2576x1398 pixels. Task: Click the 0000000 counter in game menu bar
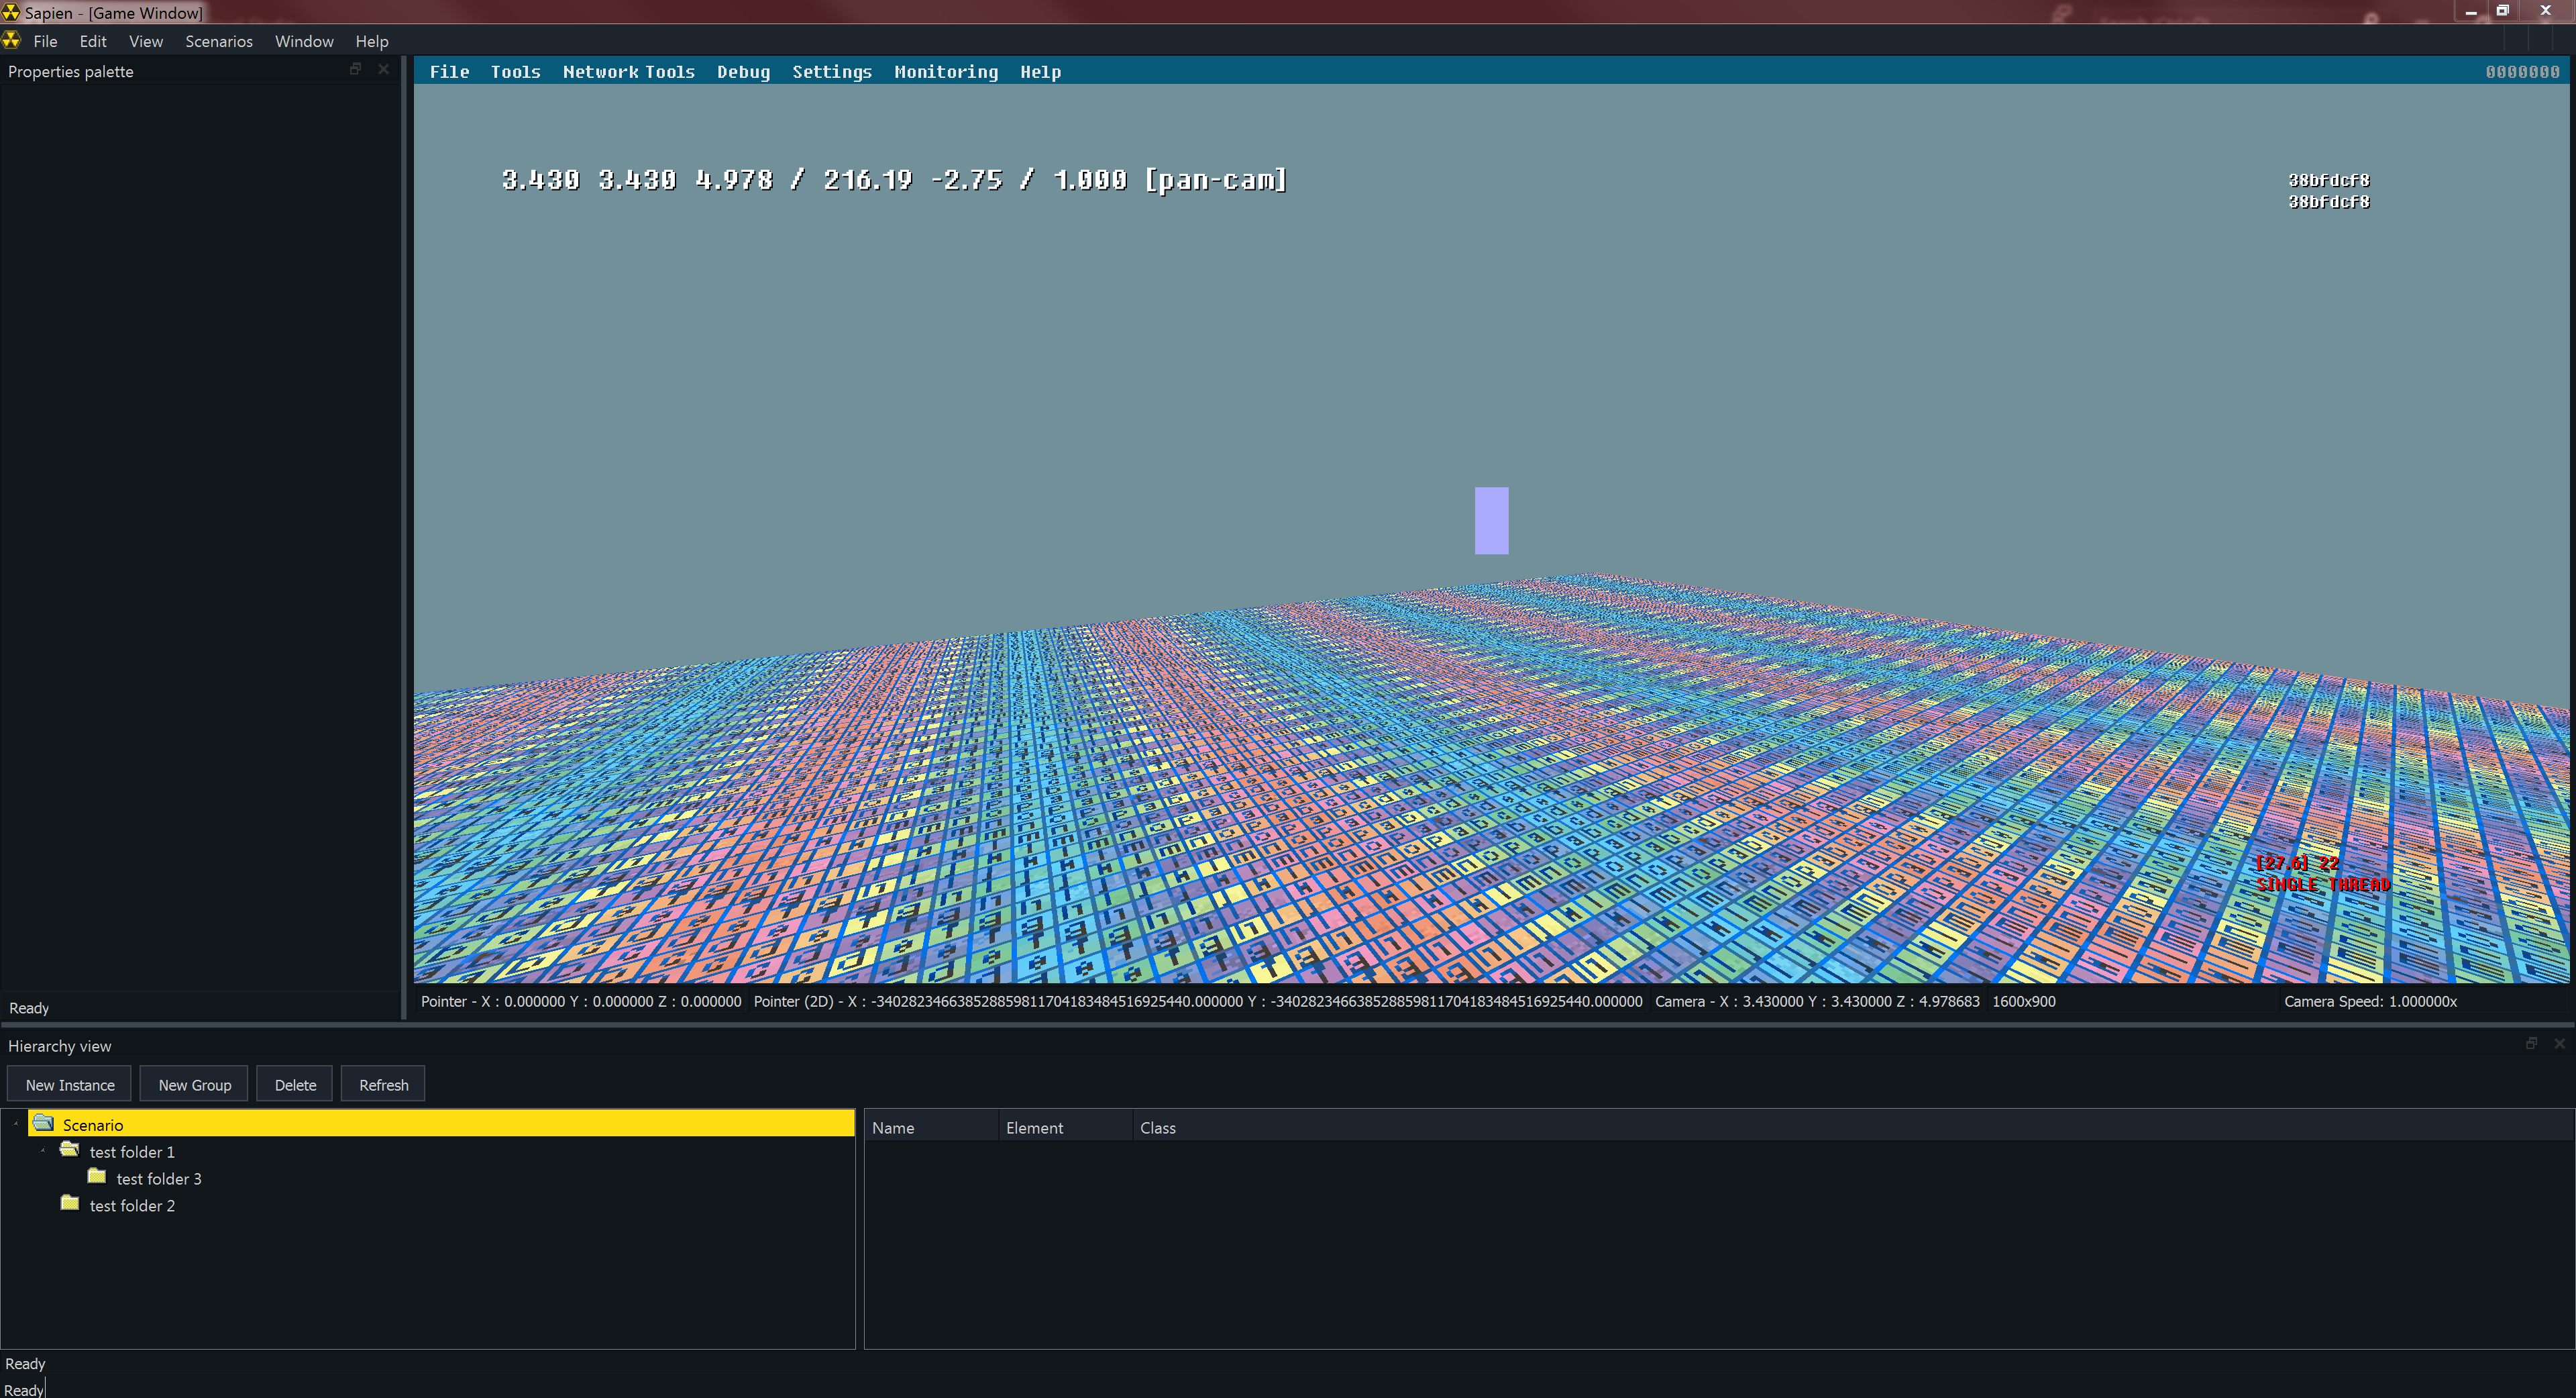(2522, 72)
